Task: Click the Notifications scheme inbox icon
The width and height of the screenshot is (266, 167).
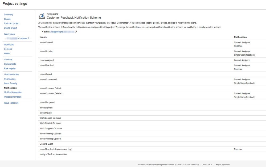Action: click(x=42, y=16)
